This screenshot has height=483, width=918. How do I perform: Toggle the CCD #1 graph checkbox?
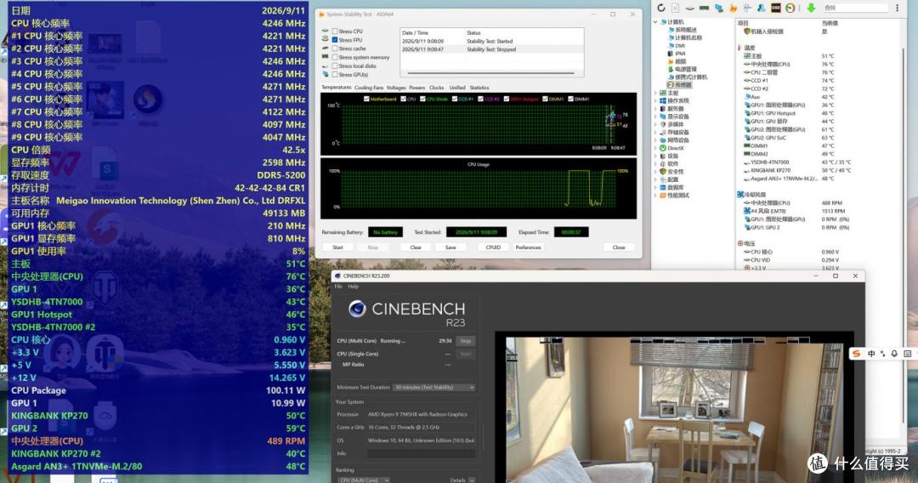(x=455, y=99)
